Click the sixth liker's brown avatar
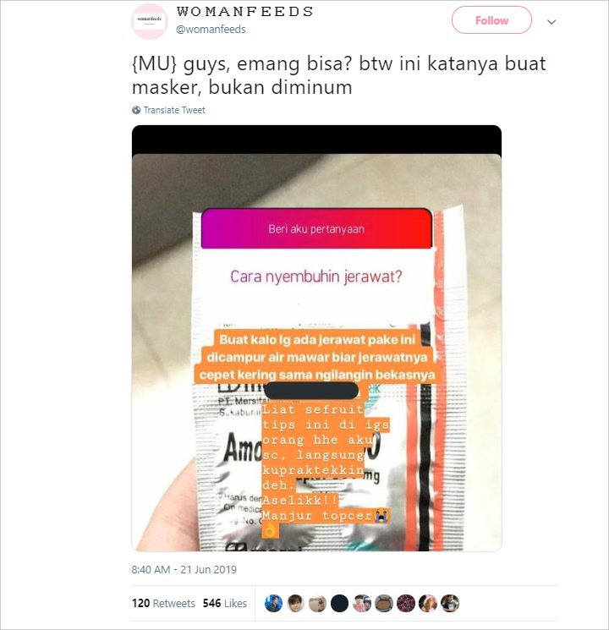The height and width of the screenshot is (630, 609). (383, 604)
